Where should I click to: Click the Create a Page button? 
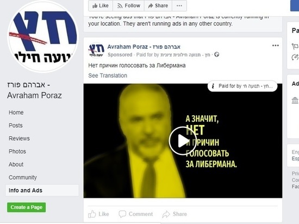[26, 207]
